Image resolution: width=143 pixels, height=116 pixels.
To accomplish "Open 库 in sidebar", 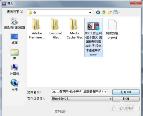I will click(x=15, y=54).
